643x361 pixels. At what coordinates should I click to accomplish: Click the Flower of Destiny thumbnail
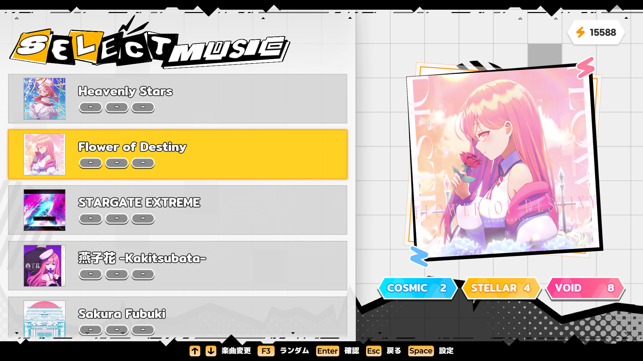coord(45,154)
